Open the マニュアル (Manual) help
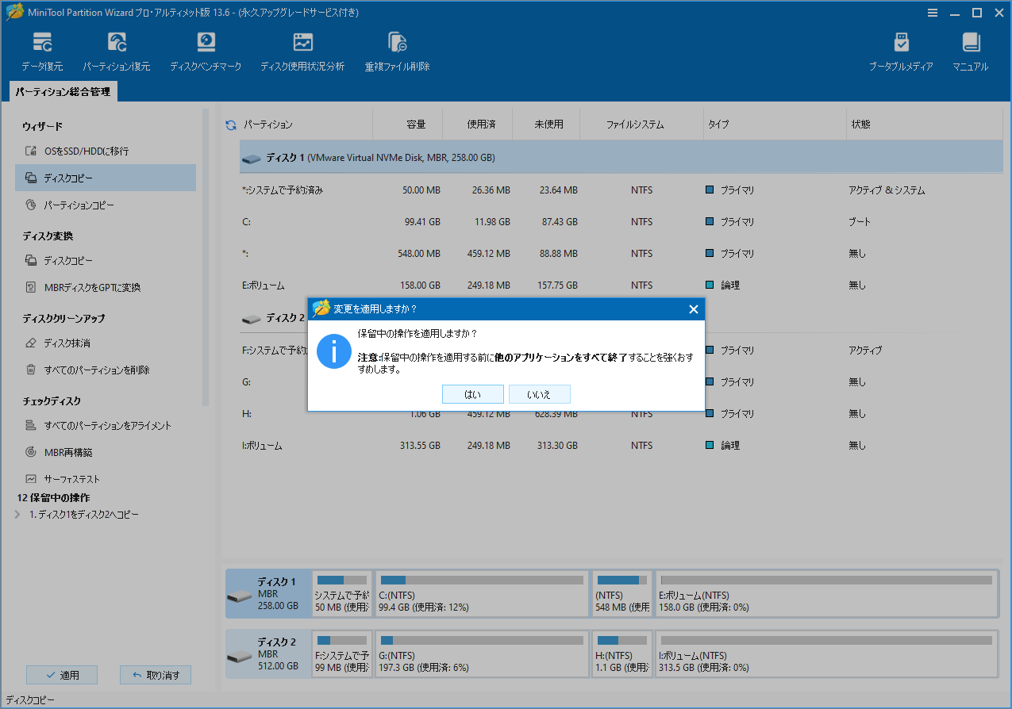 tap(970, 49)
